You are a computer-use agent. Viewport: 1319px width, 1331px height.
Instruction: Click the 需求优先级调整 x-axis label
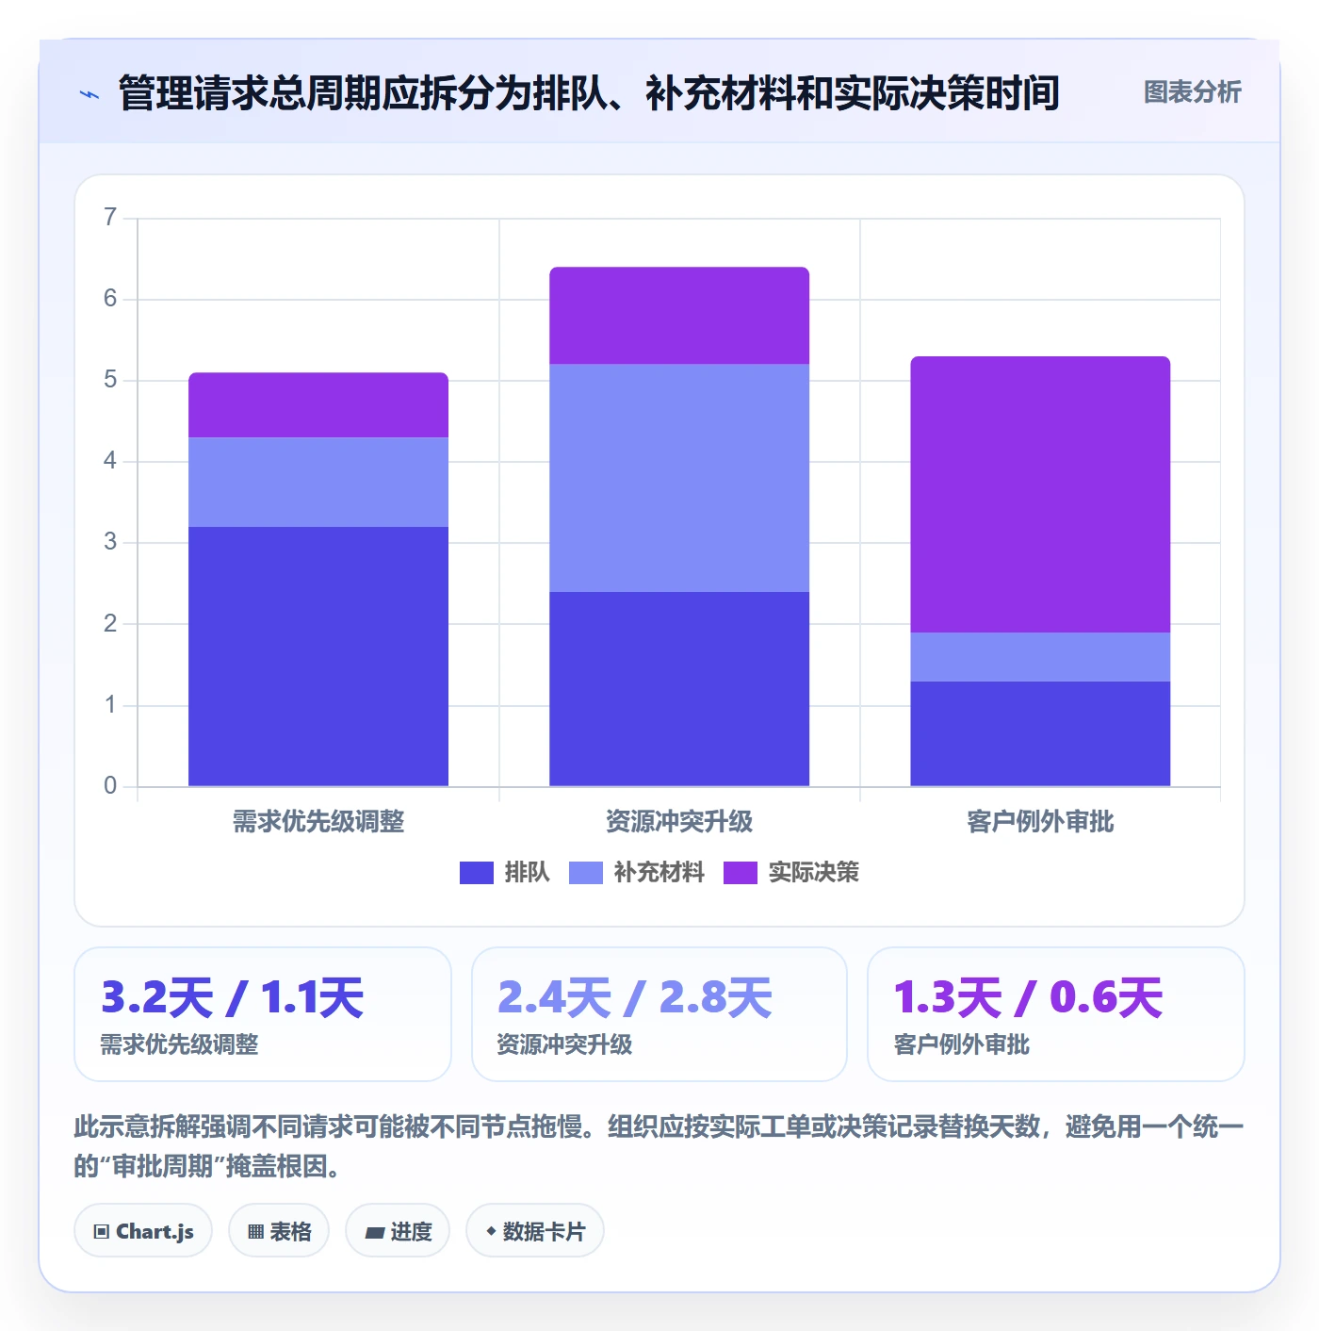(318, 822)
